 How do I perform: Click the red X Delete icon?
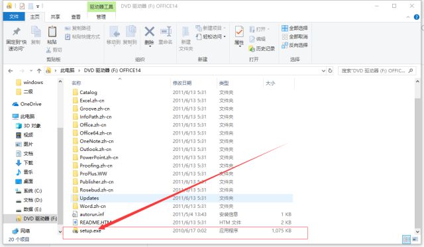click(x=149, y=32)
